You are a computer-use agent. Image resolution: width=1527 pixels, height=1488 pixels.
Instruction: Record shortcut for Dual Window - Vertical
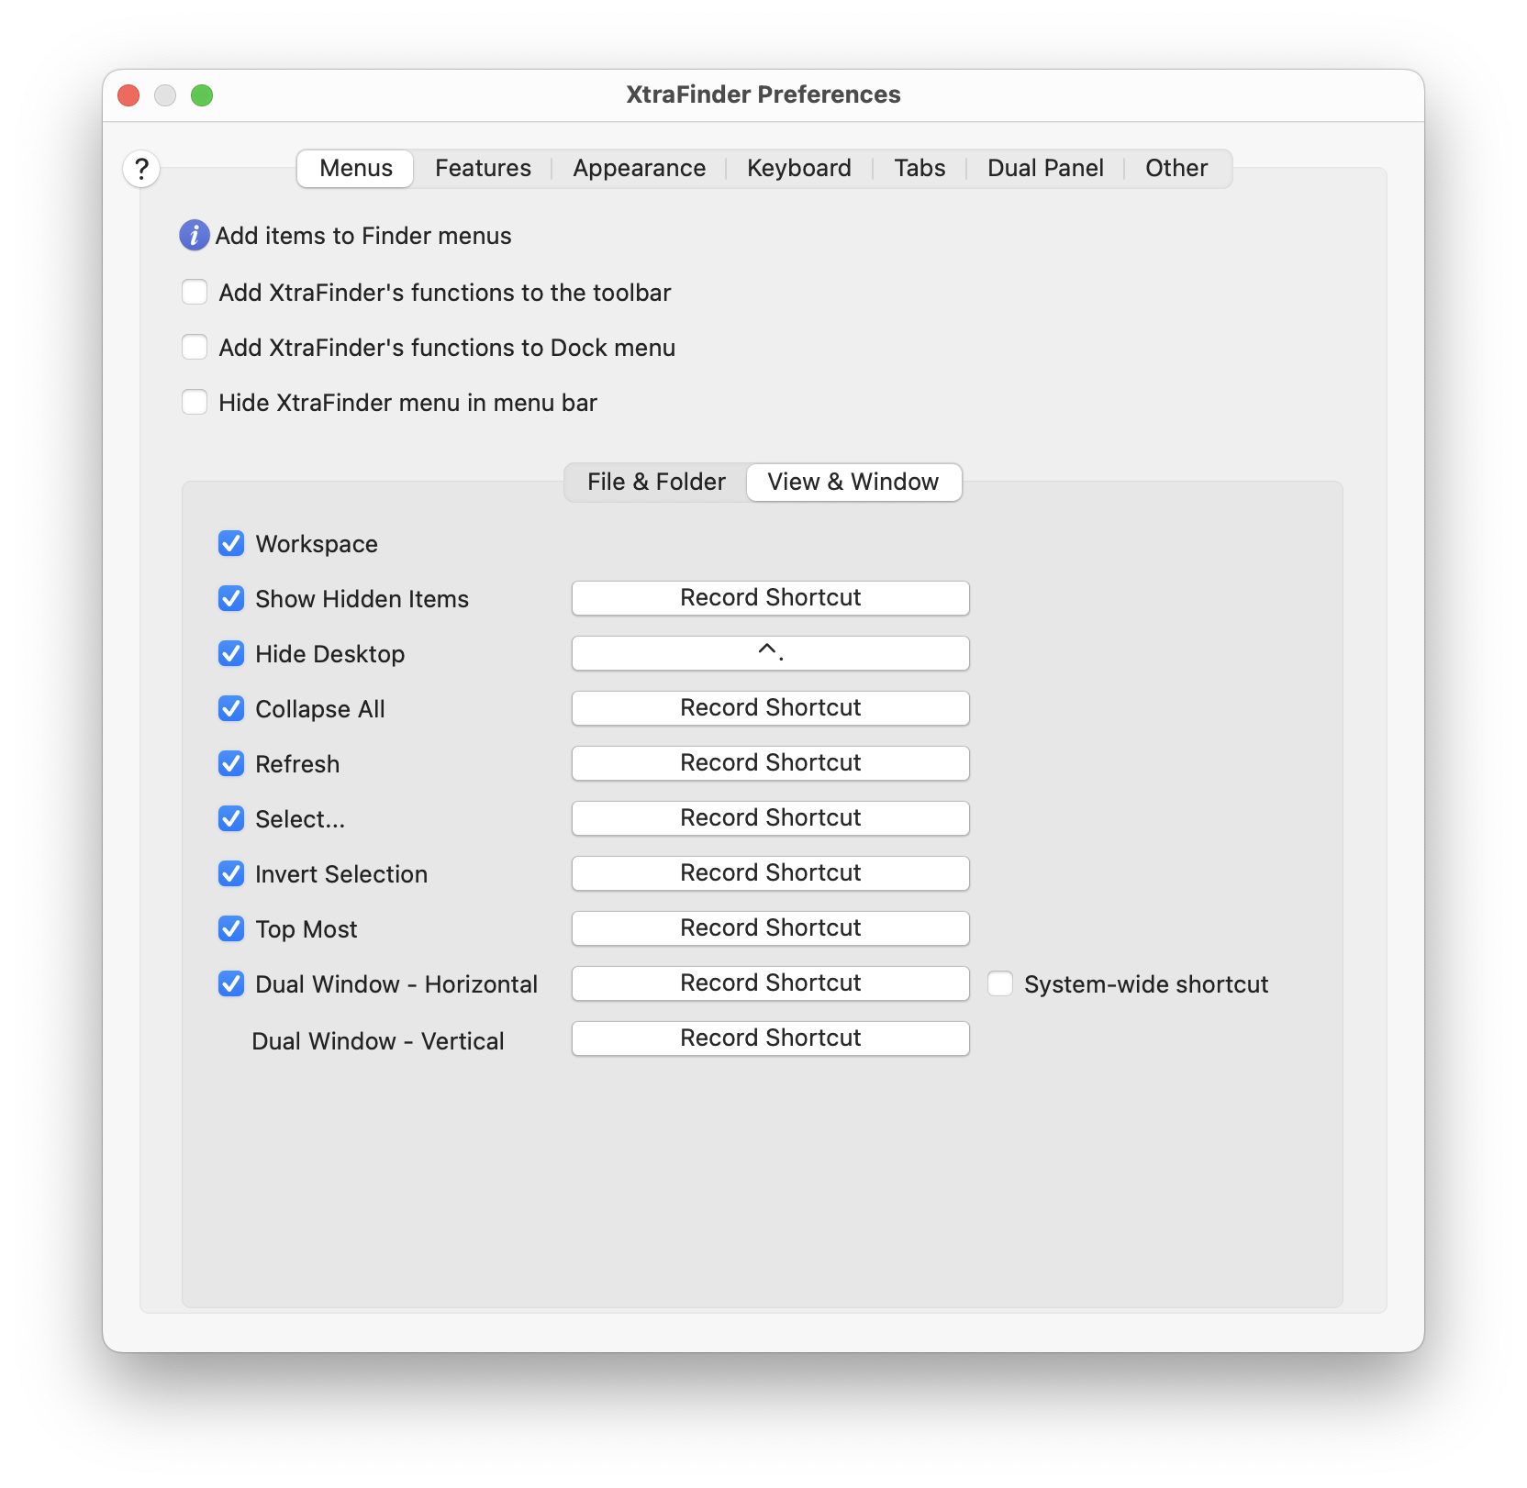tap(770, 1038)
